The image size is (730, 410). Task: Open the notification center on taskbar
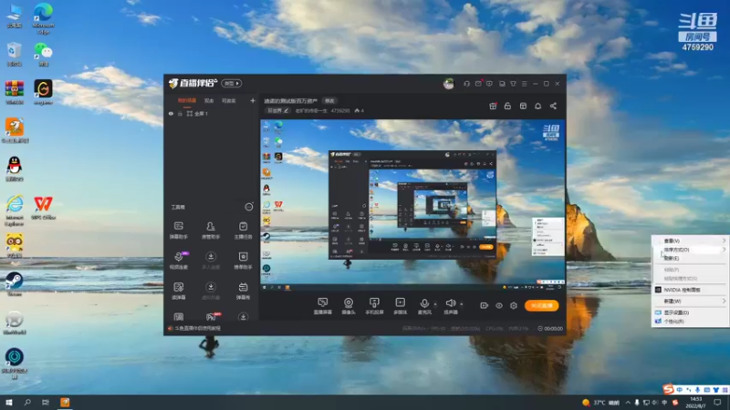click(x=717, y=403)
